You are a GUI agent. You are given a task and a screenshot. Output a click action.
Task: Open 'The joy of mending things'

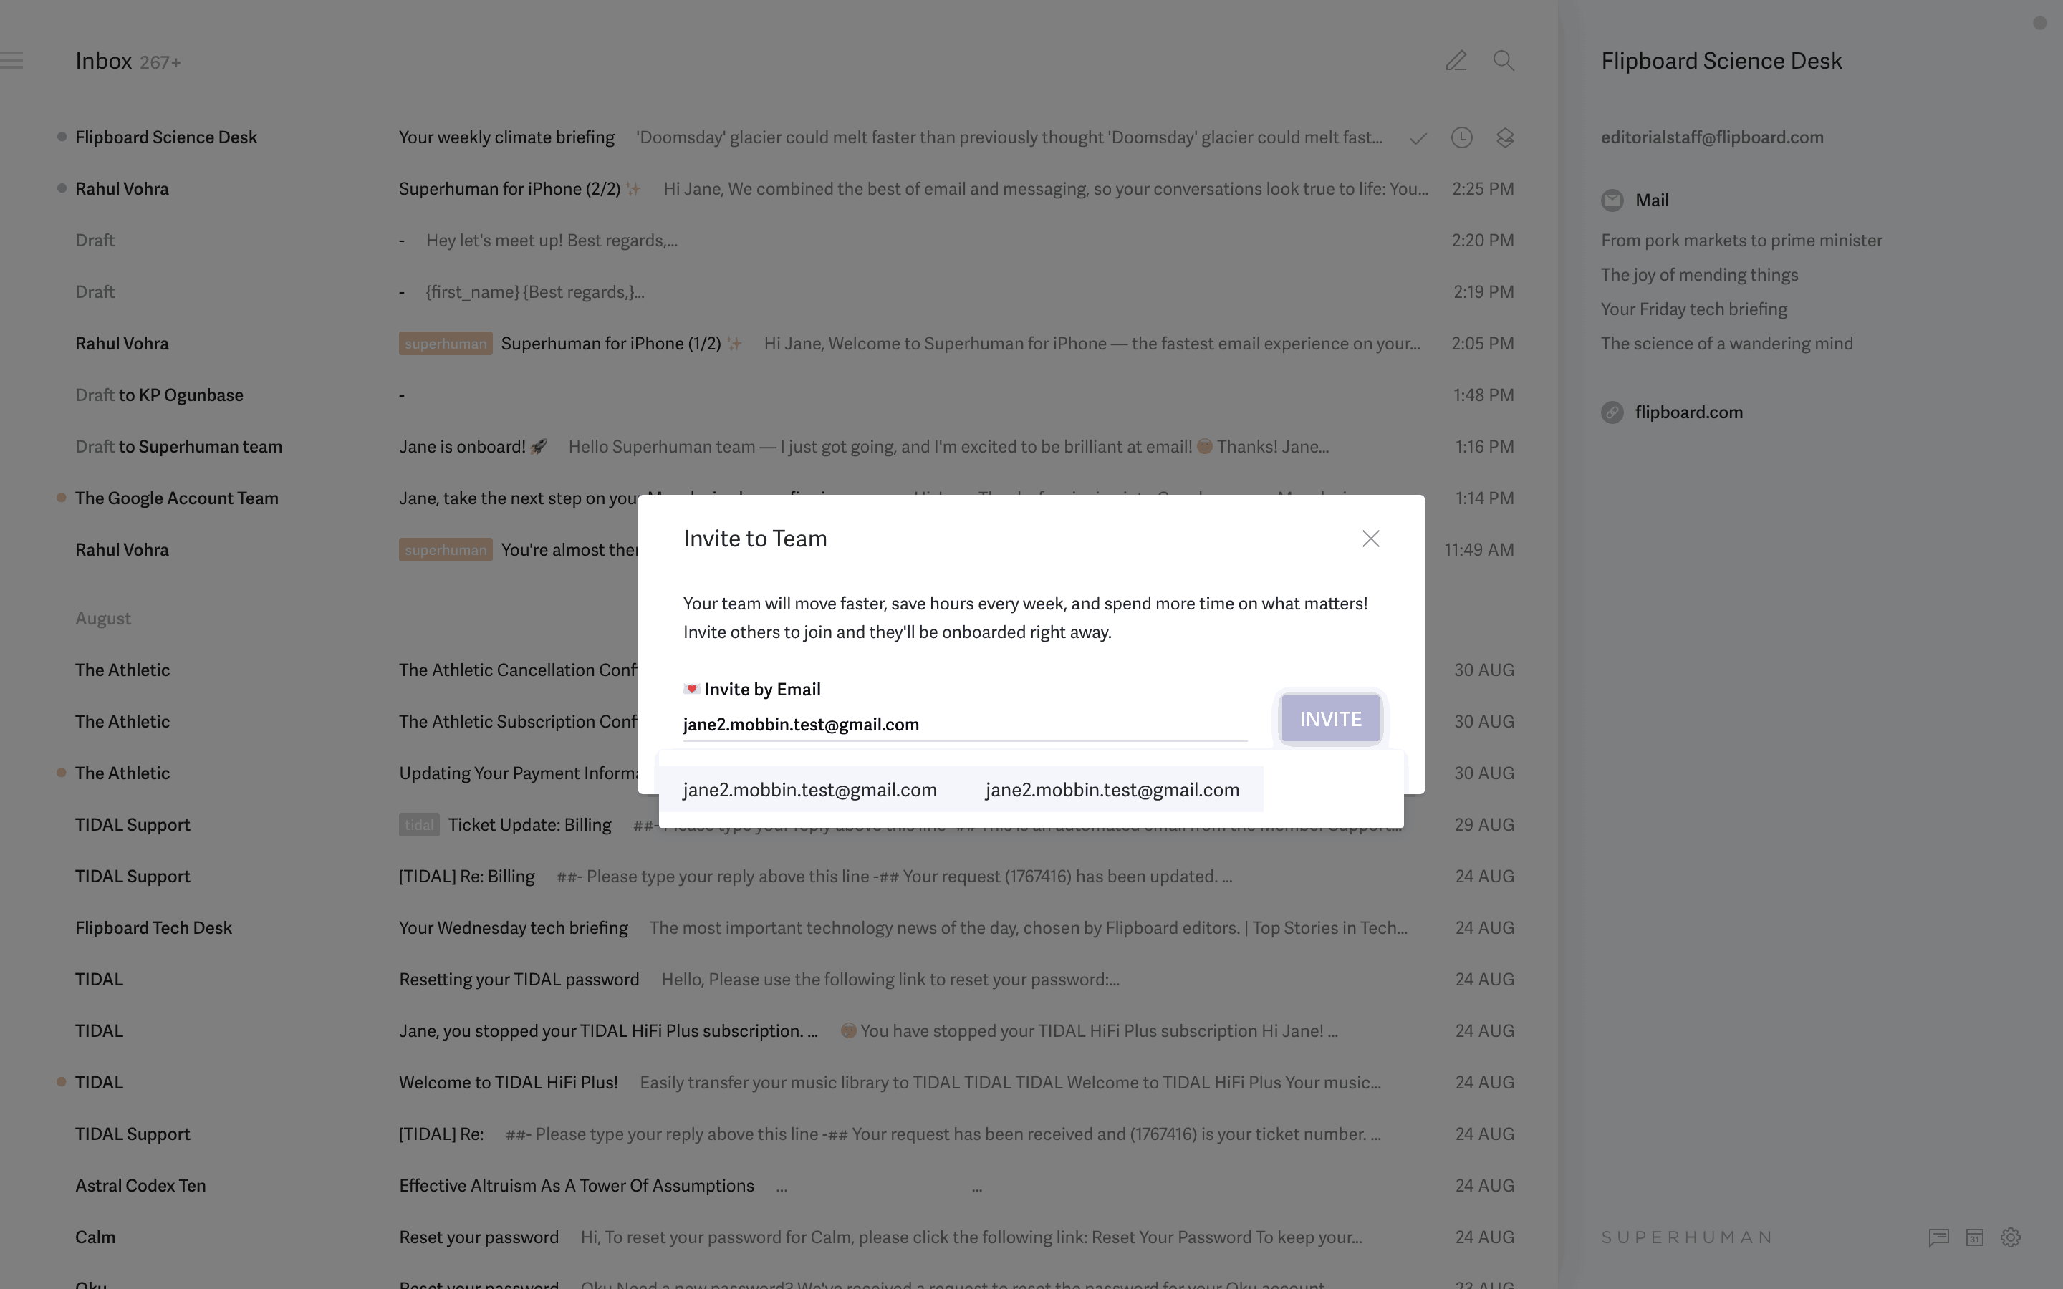pyautogui.click(x=1699, y=274)
